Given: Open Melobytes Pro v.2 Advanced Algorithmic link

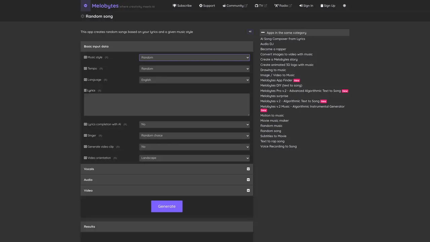Looking at the screenshot, I should pyautogui.click(x=301, y=91).
